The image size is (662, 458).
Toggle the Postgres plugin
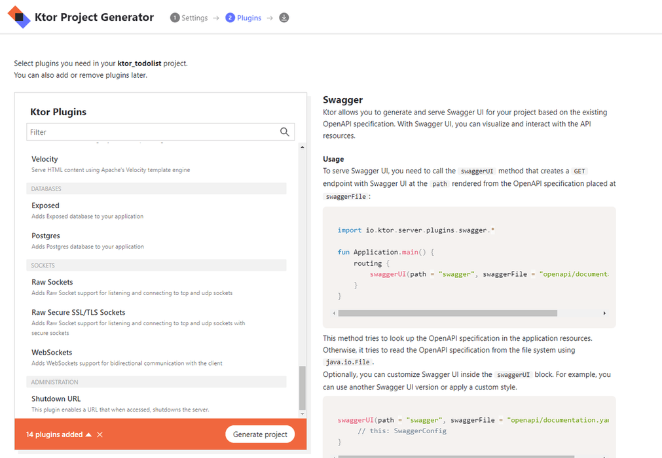click(46, 236)
